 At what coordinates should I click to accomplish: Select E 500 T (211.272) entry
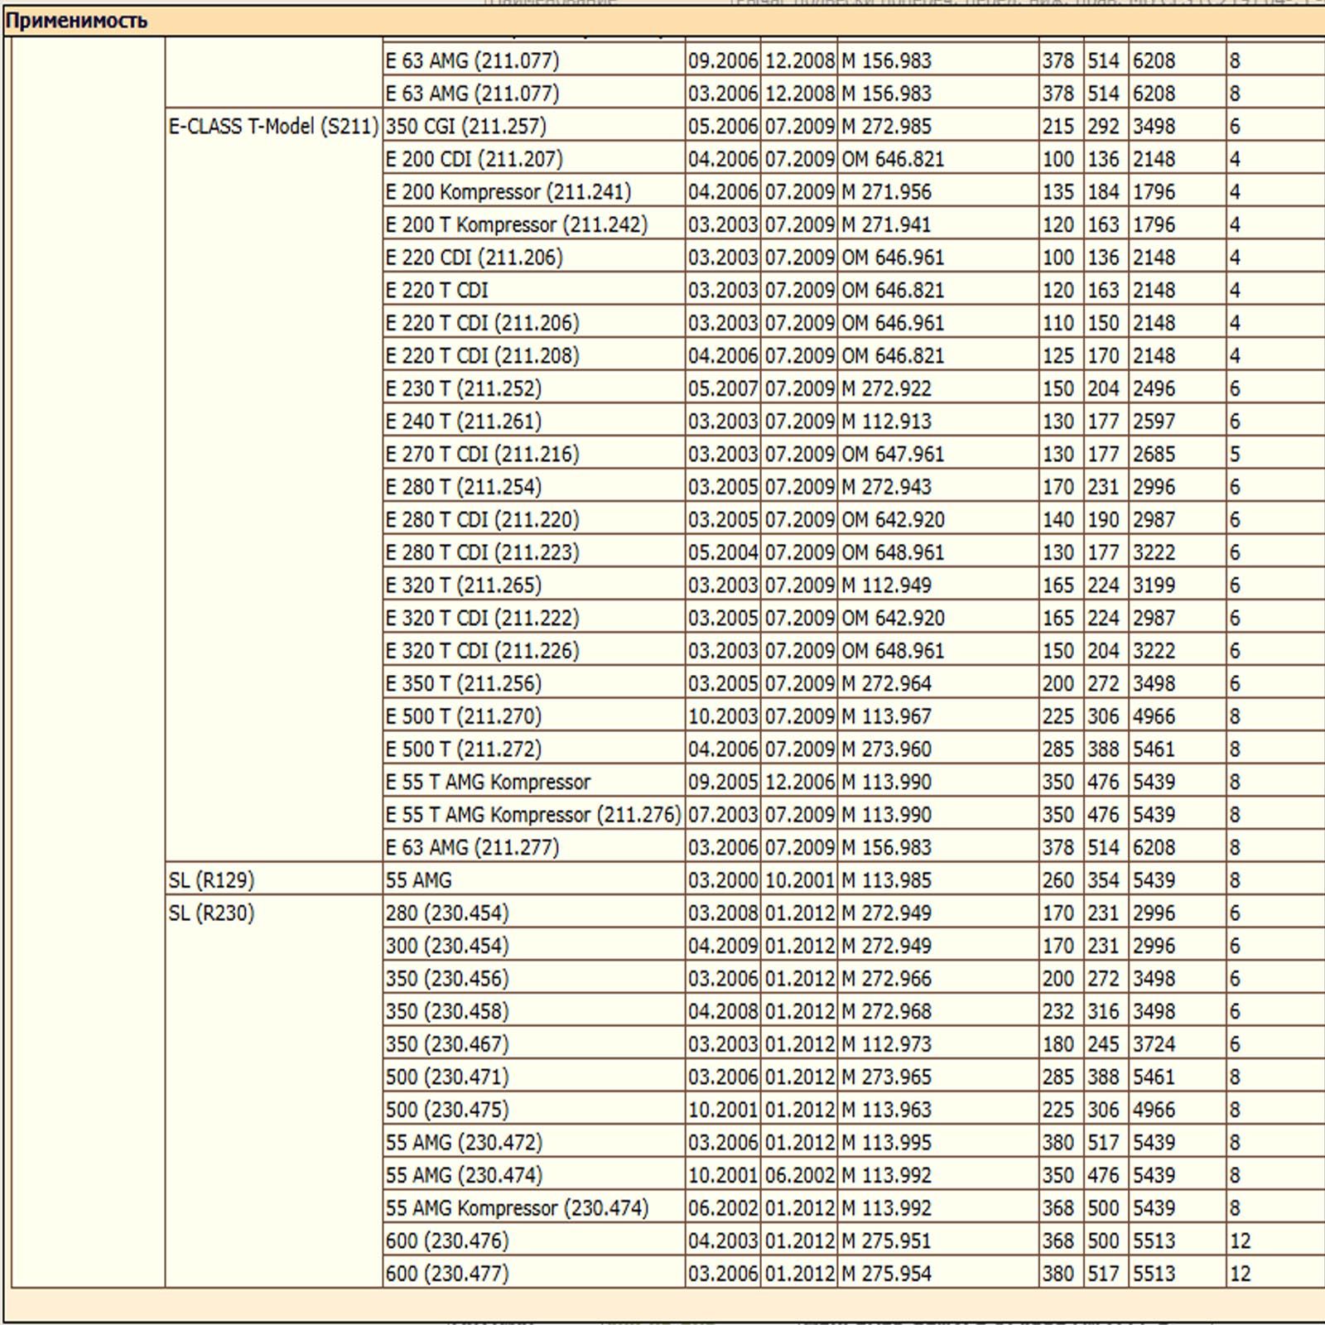(463, 749)
